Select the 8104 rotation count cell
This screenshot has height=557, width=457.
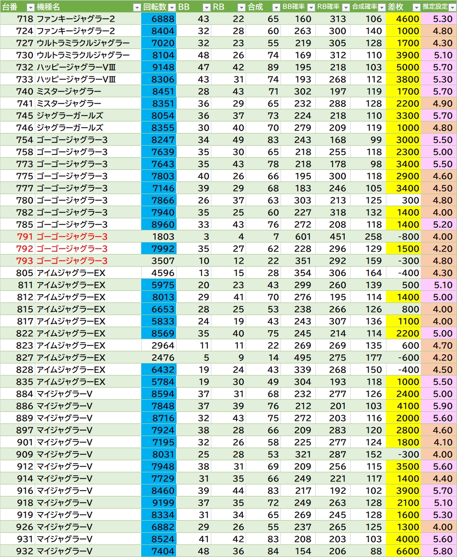tap(159, 55)
